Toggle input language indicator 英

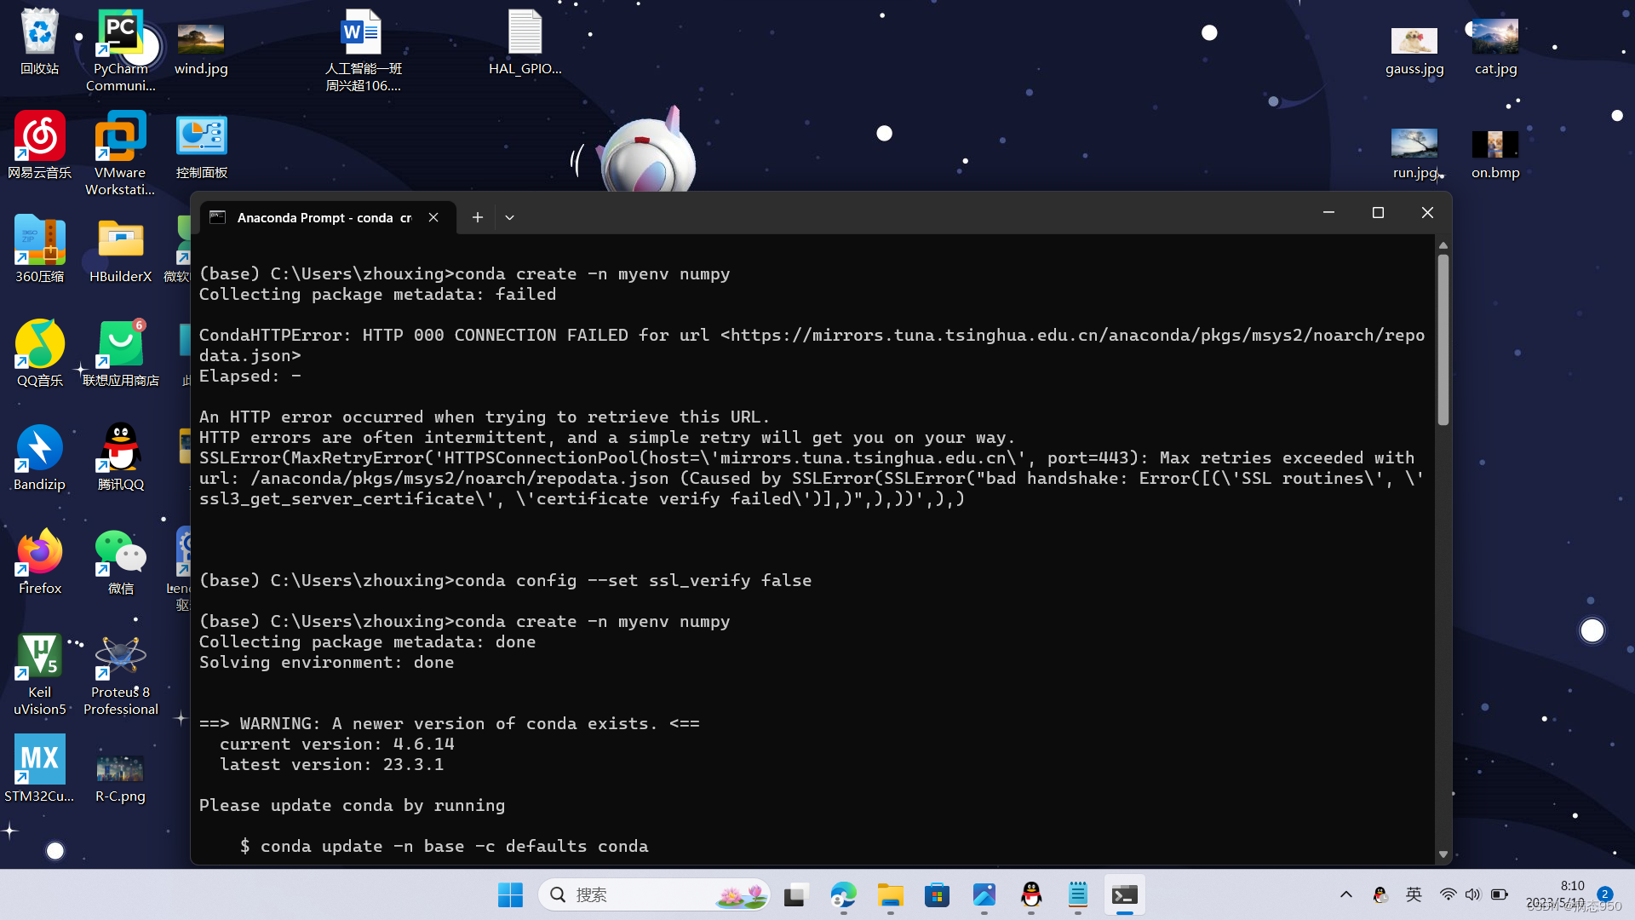[1414, 894]
